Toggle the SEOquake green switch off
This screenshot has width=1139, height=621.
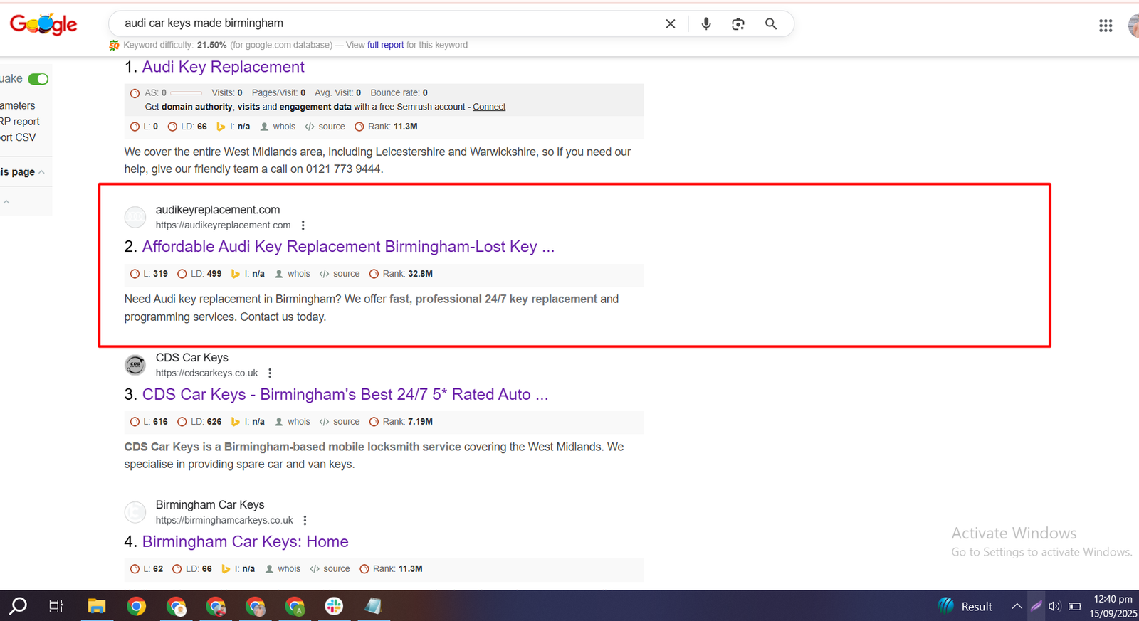pyautogui.click(x=38, y=79)
